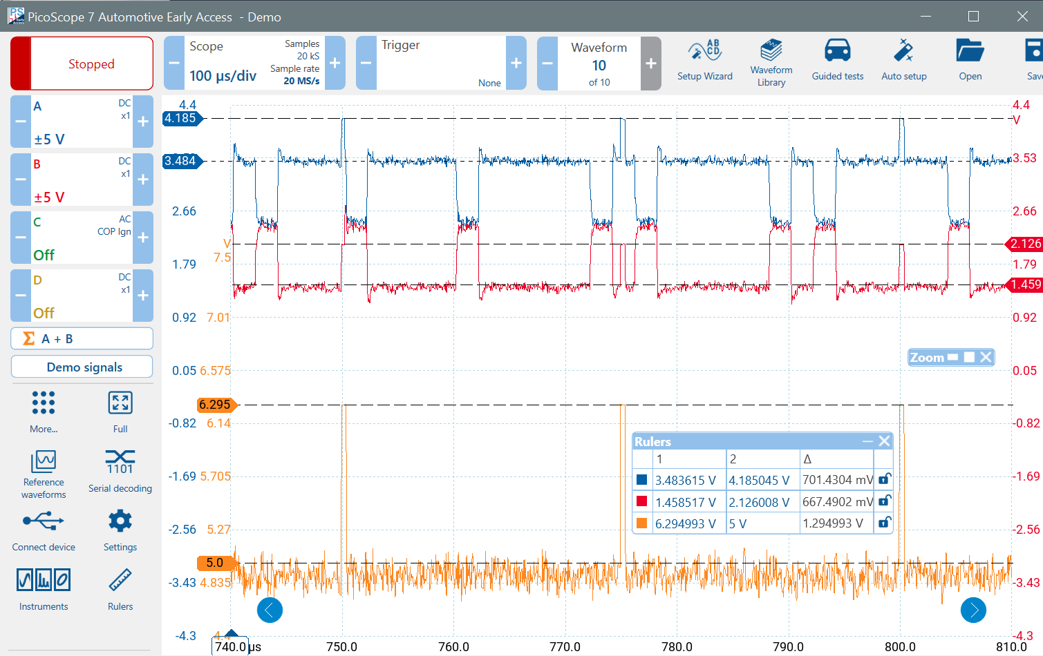
Task: Click the time ruler handle at 740.0
Action: 232,644
